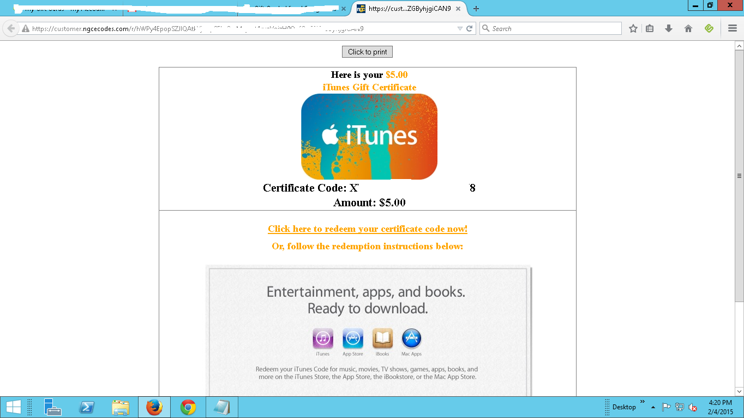Screen dimensions: 744x418
Task: Click the 'Click to print' button
Action: click(367, 52)
